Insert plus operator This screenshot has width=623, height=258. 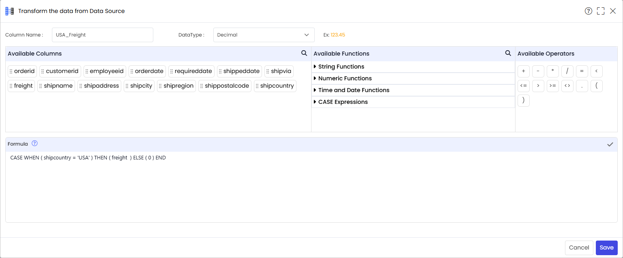(524, 71)
